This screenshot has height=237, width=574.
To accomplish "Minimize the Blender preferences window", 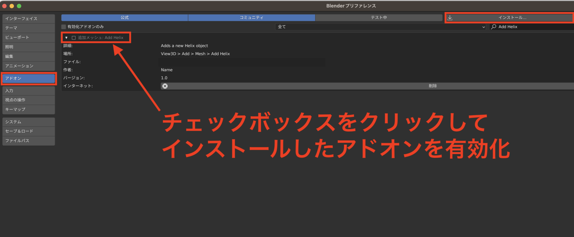I will (x=12, y=6).
